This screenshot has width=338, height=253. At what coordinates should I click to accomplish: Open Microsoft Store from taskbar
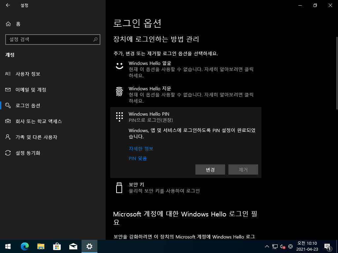[57, 246]
